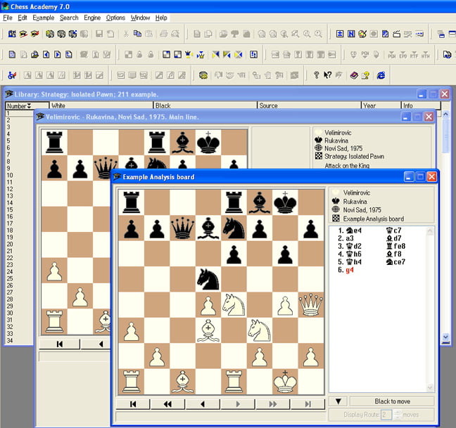Screen dimensions: 456x428
Task: Go to first move in Main line window
Action: [59, 344]
